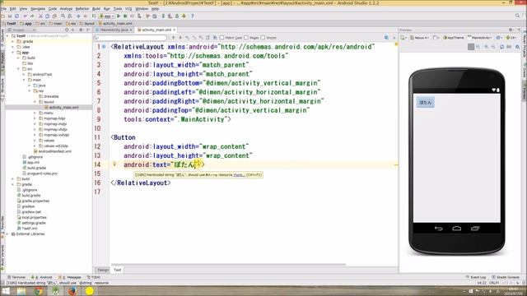Expand the .gradle folder in project tree
The image size is (527, 296).
tap(13, 42)
